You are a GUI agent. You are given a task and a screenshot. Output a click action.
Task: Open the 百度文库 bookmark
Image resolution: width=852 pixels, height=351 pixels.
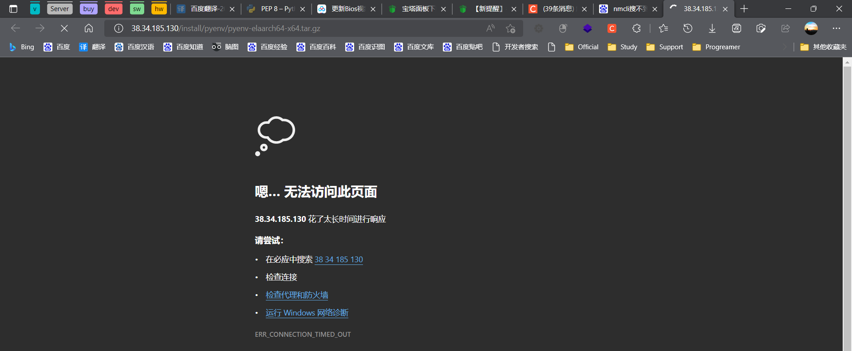pyautogui.click(x=414, y=47)
